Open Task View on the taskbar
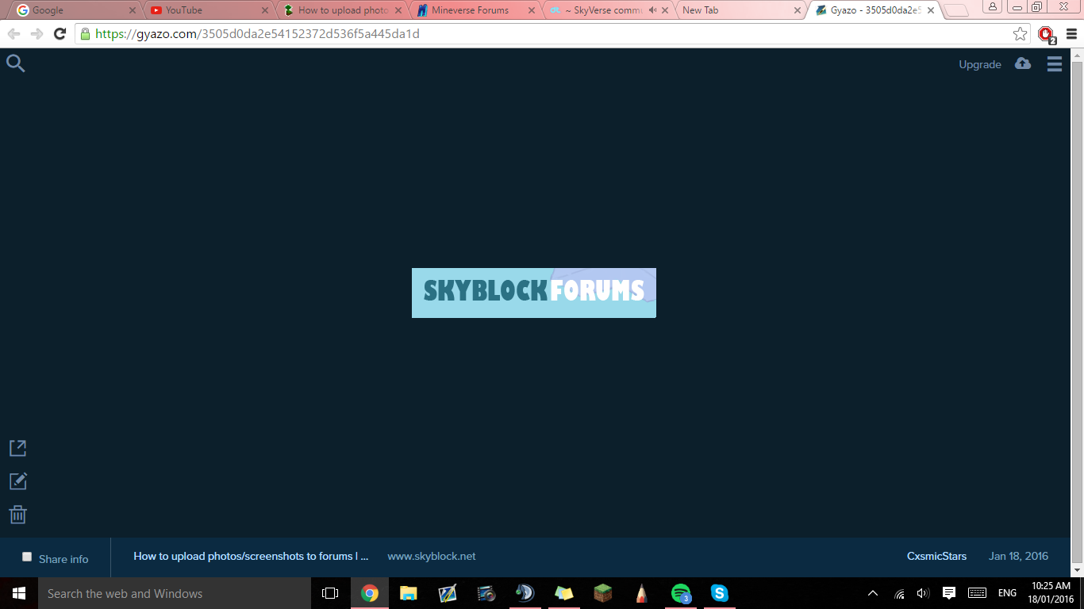This screenshot has width=1084, height=609. click(330, 593)
